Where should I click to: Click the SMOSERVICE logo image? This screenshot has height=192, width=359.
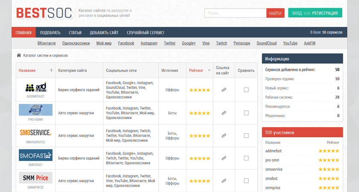pos(35,133)
